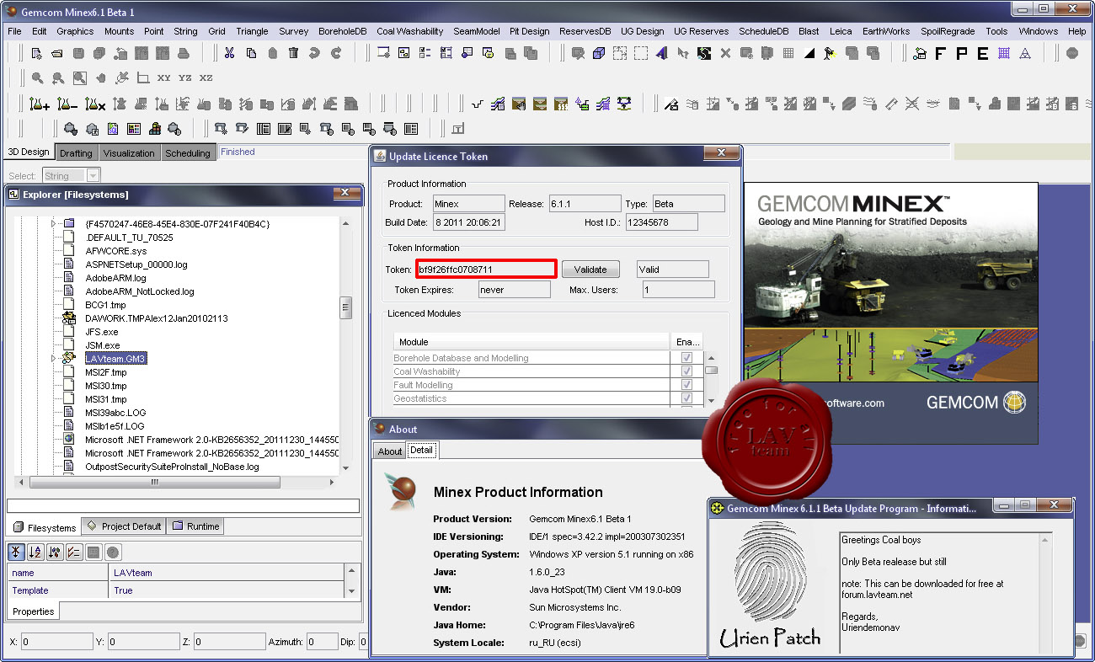Select the MSI39abc.LOG file

(x=115, y=413)
